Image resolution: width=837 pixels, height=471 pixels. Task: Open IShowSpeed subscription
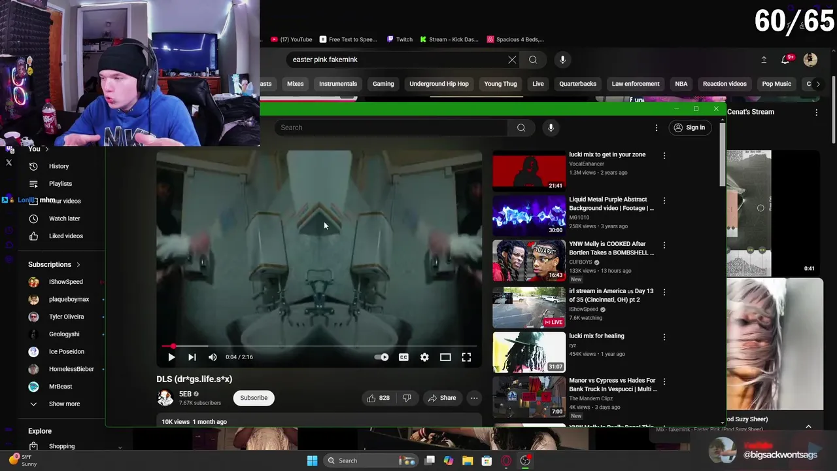pyautogui.click(x=65, y=282)
